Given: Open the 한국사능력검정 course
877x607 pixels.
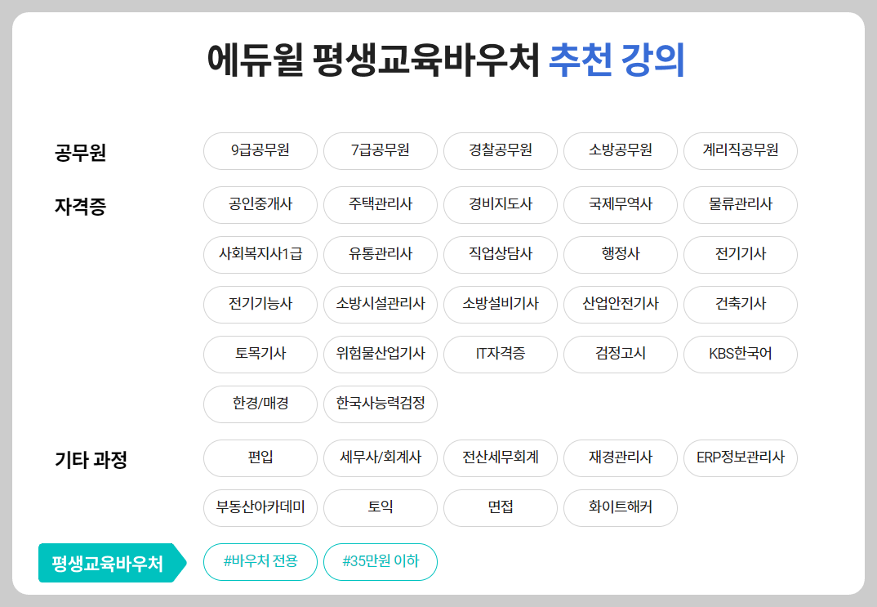Looking at the screenshot, I should (x=380, y=404).
